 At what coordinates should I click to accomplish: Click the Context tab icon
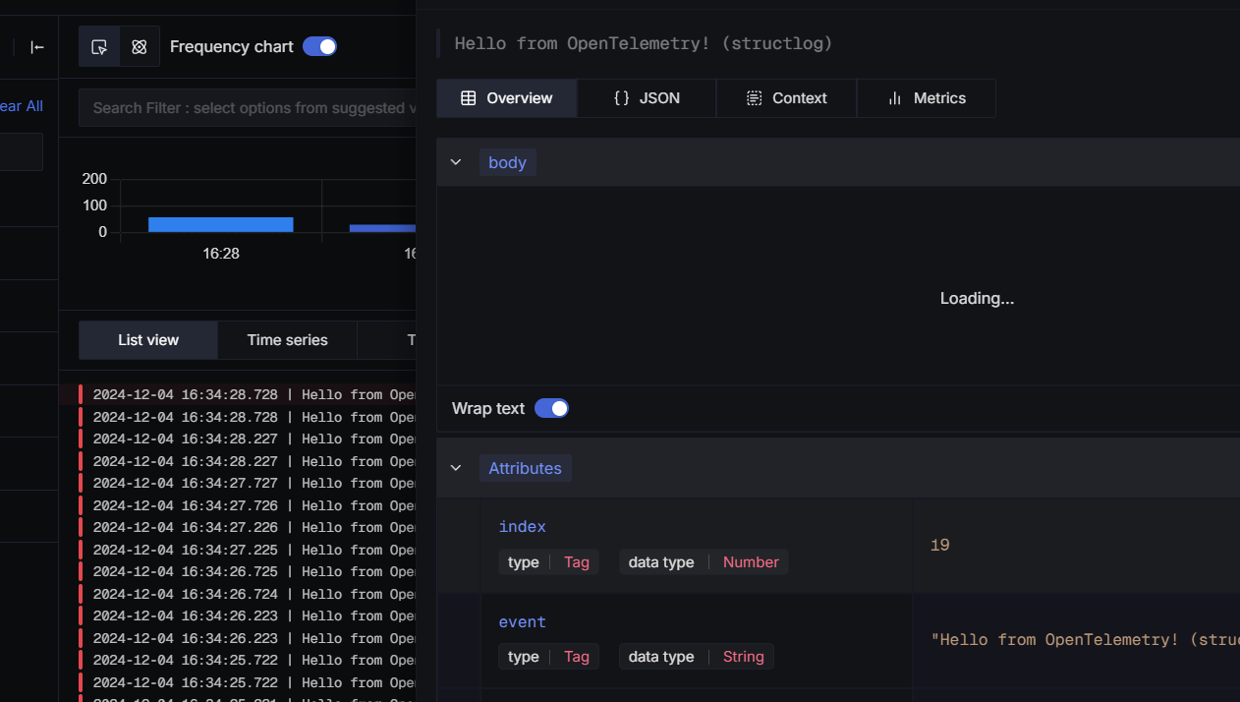coord(755,98)
